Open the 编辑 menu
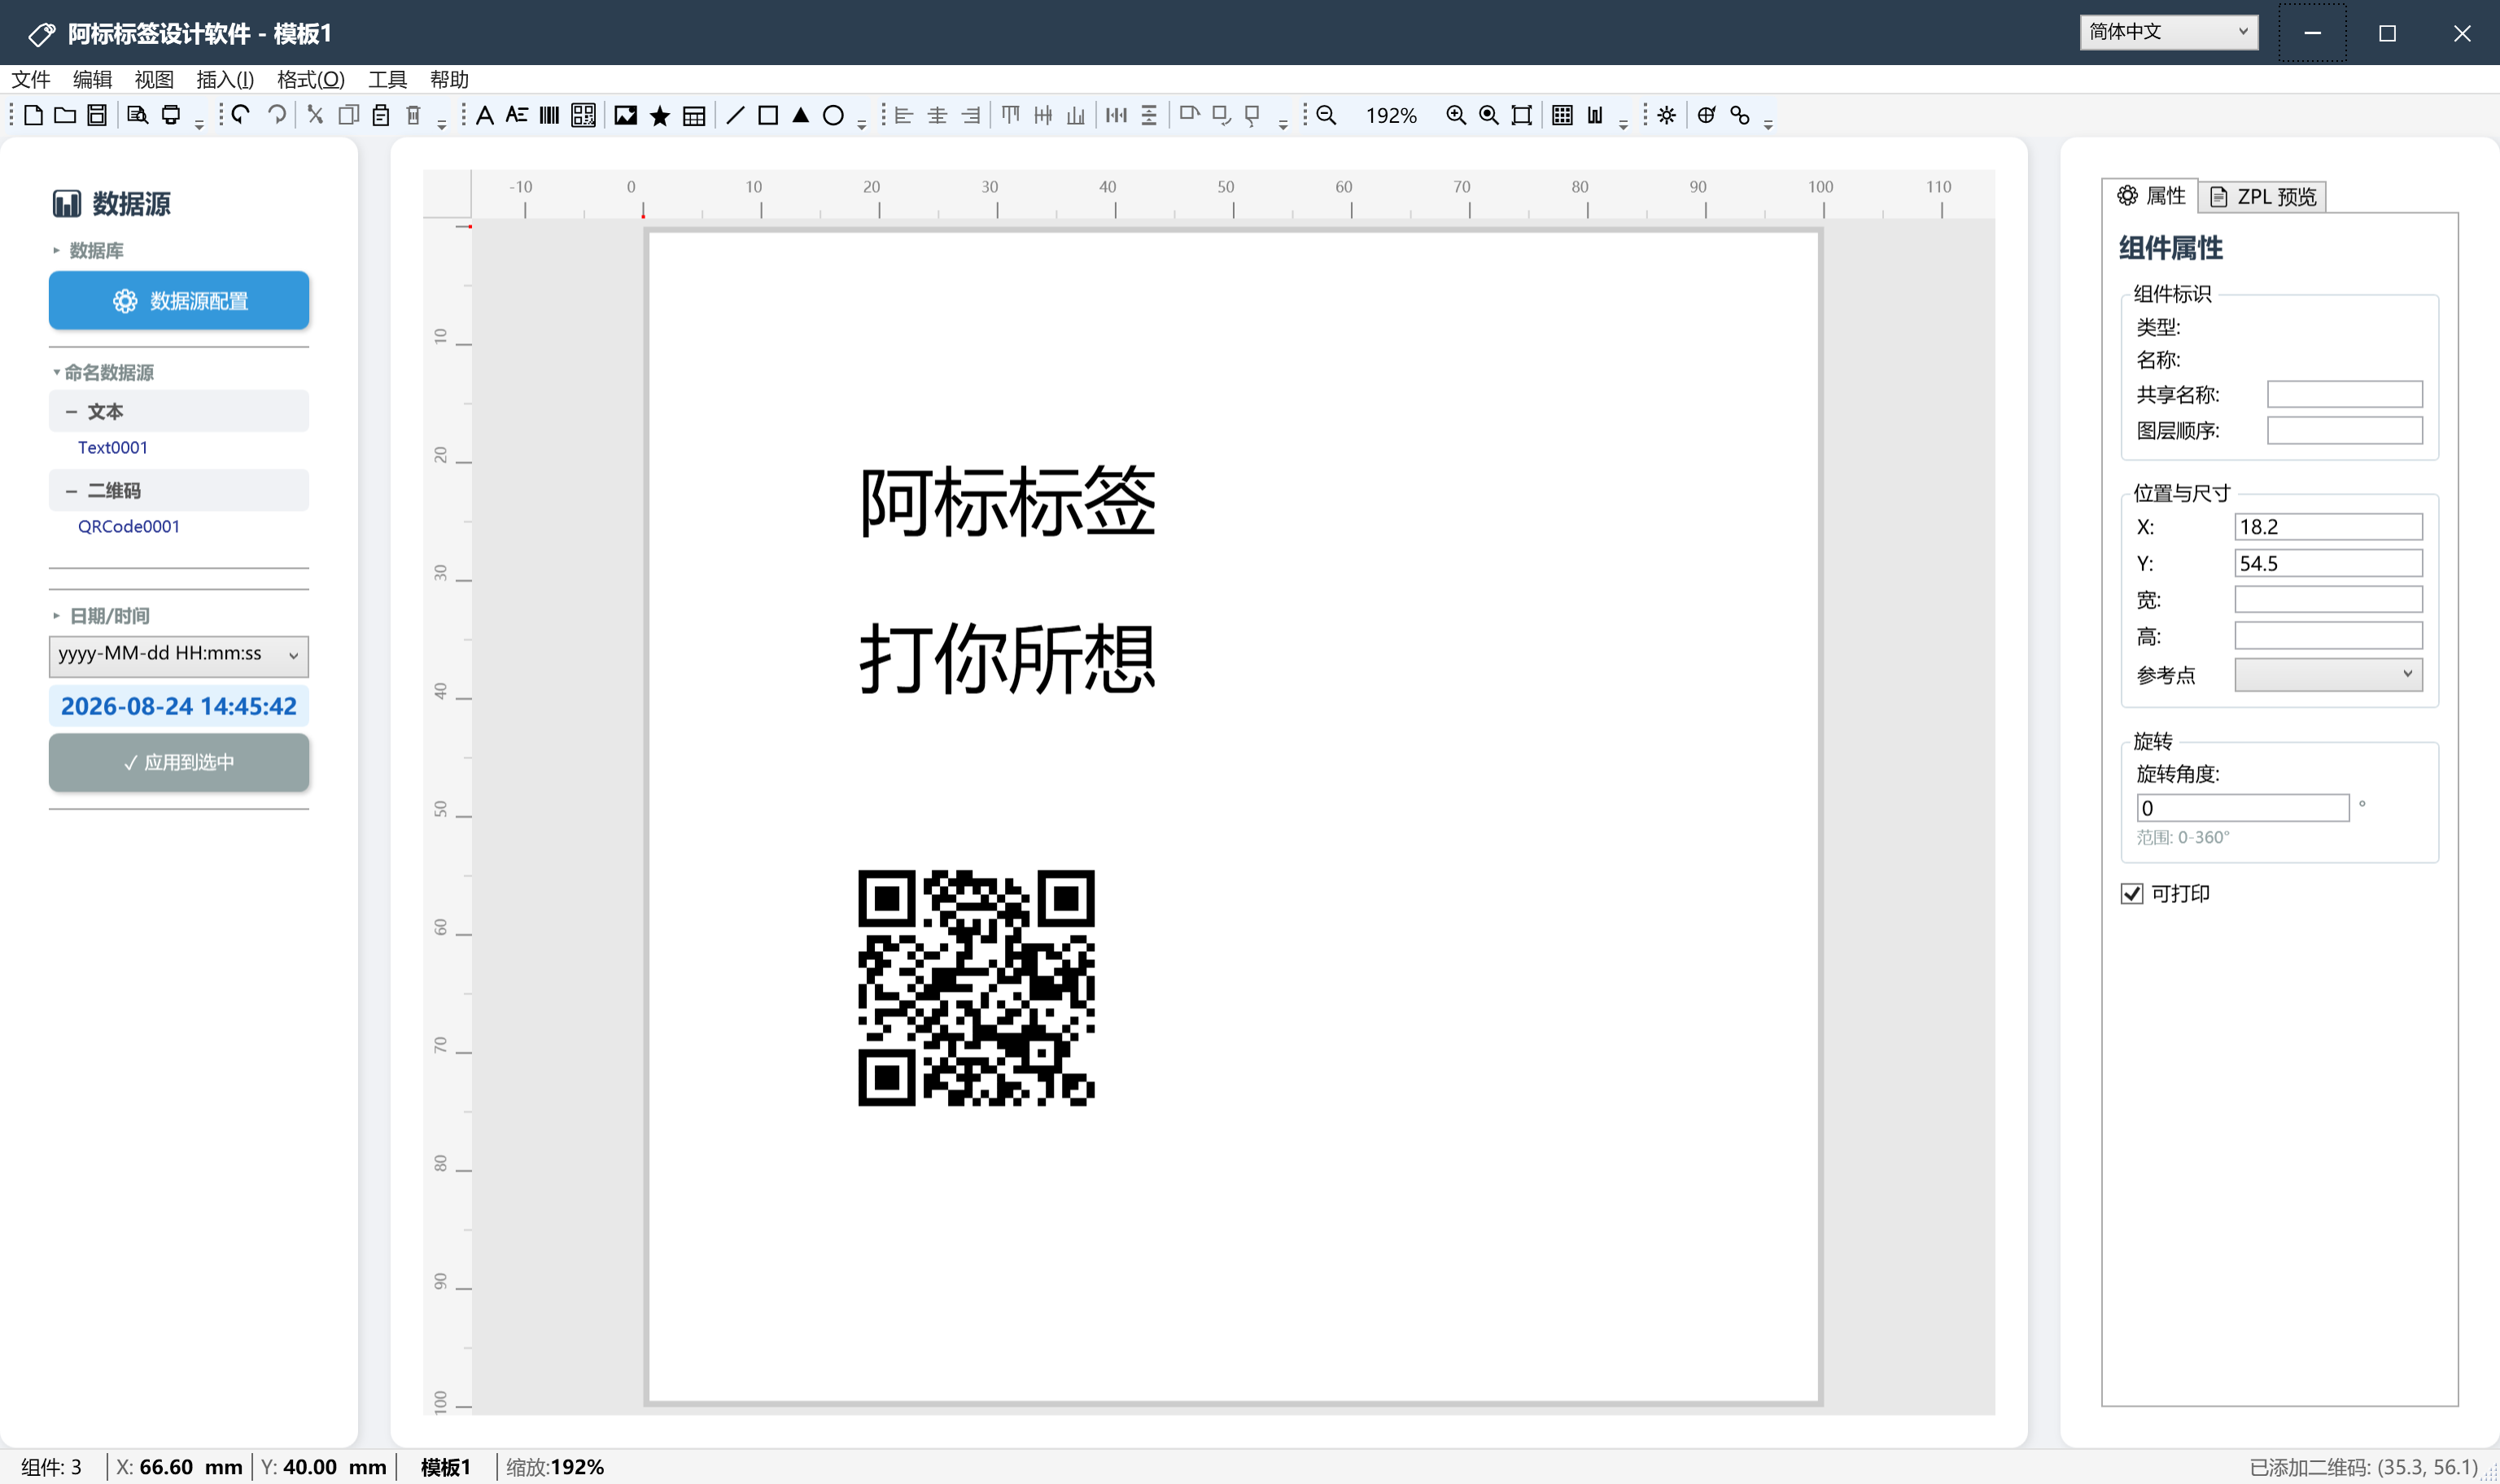2500x1484 pixels. [x=92, y=79]
